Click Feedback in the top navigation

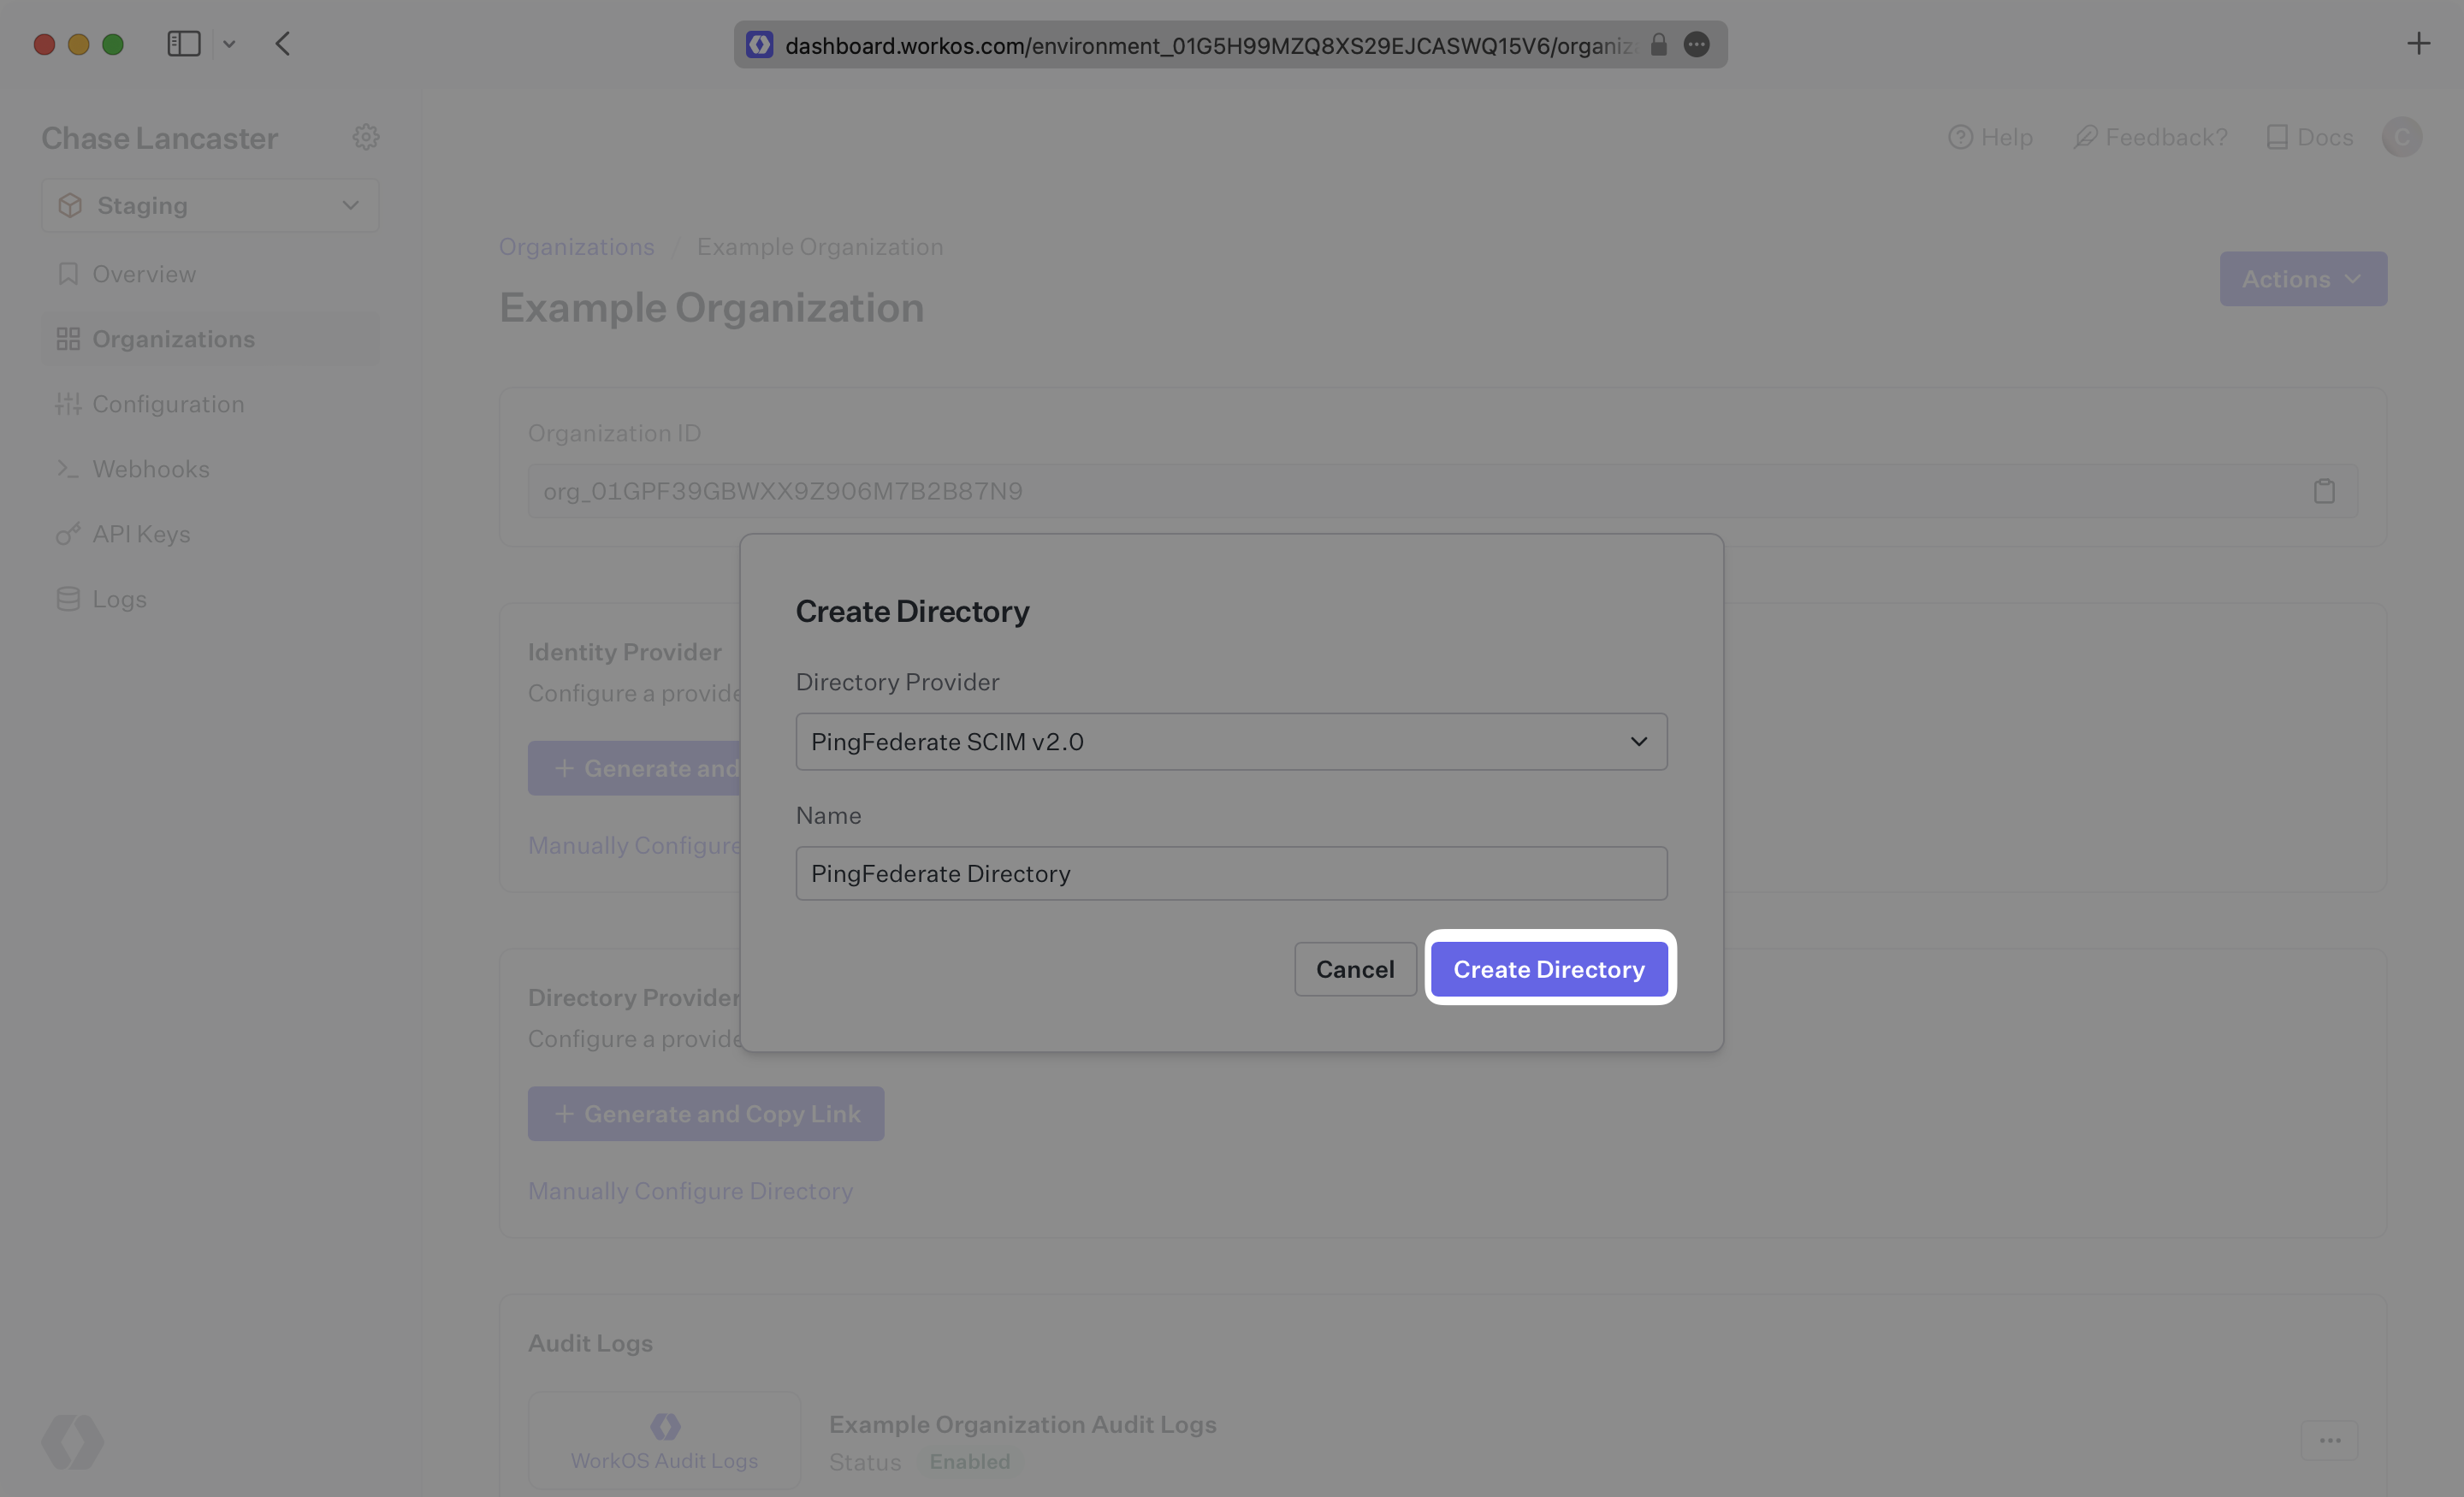point(2150,137)
